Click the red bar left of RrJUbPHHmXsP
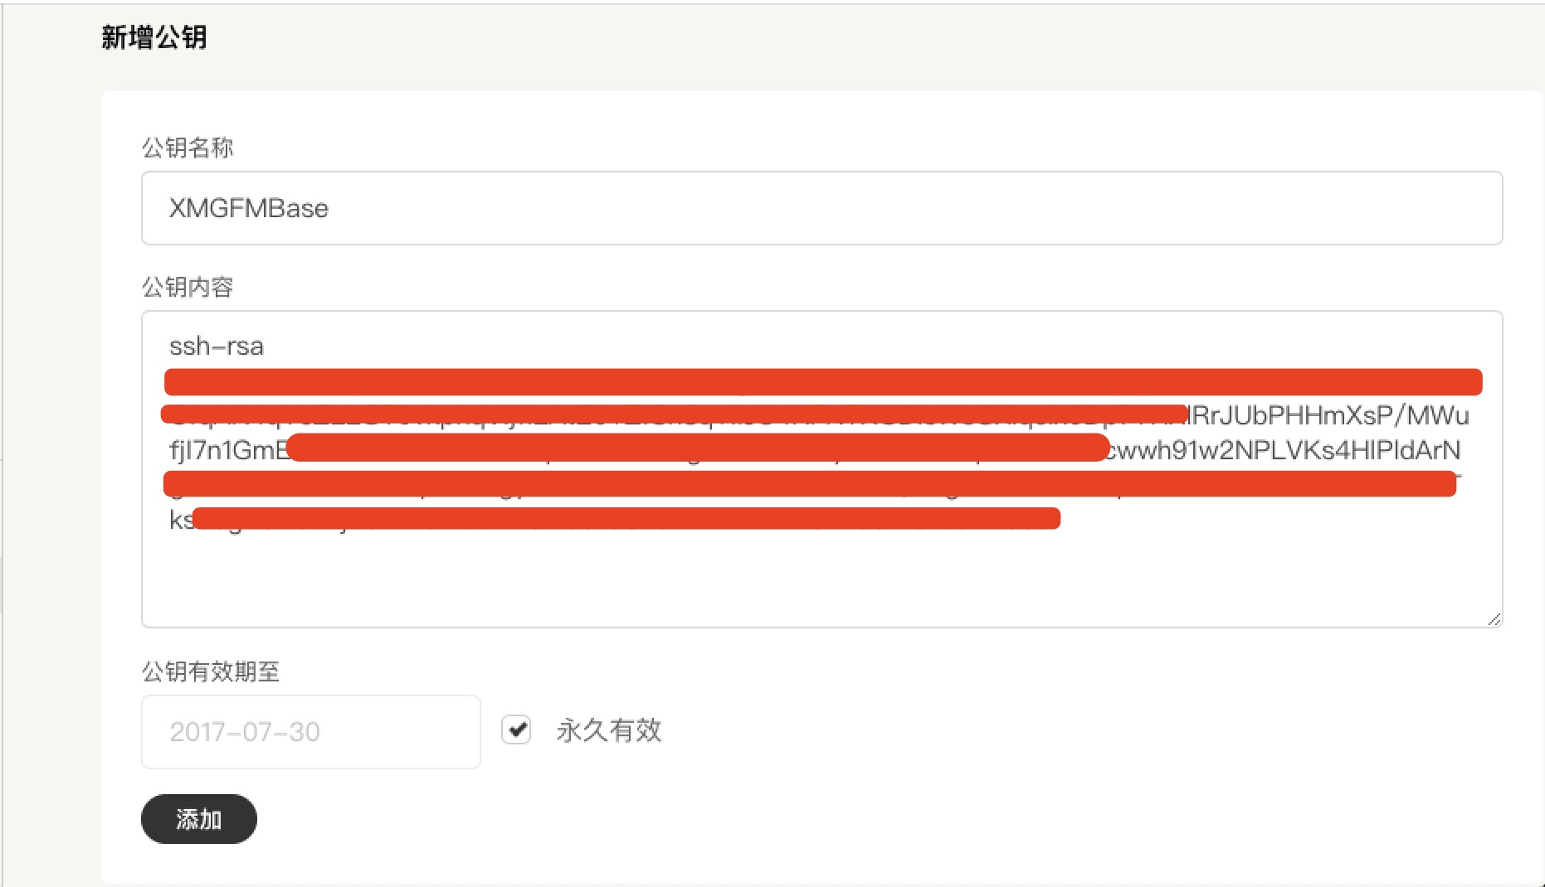 click(x=674, y=413)
